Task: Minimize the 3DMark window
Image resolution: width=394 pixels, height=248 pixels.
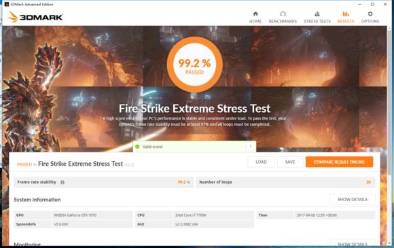Action: (360, 4)
